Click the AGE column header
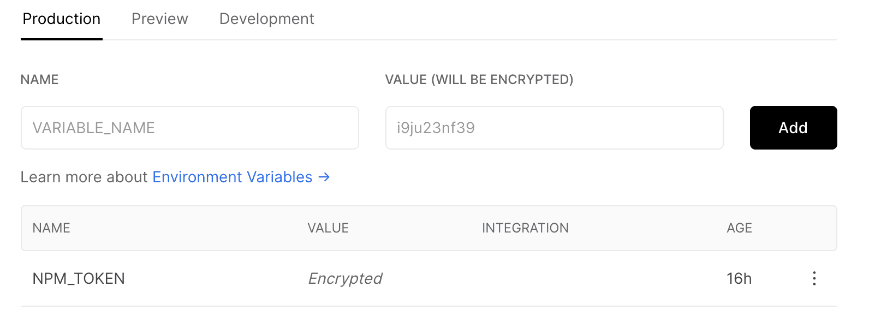Viewport: 881px width, 322px height. click(739, 228)
